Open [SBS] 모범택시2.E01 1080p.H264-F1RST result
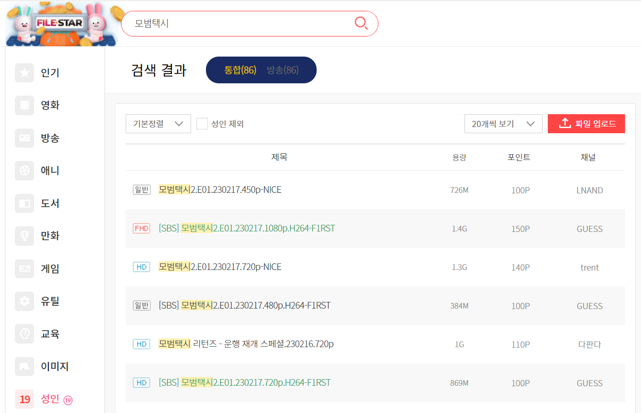This screenshot has width=641, height=413. click(x=247, y=228)
